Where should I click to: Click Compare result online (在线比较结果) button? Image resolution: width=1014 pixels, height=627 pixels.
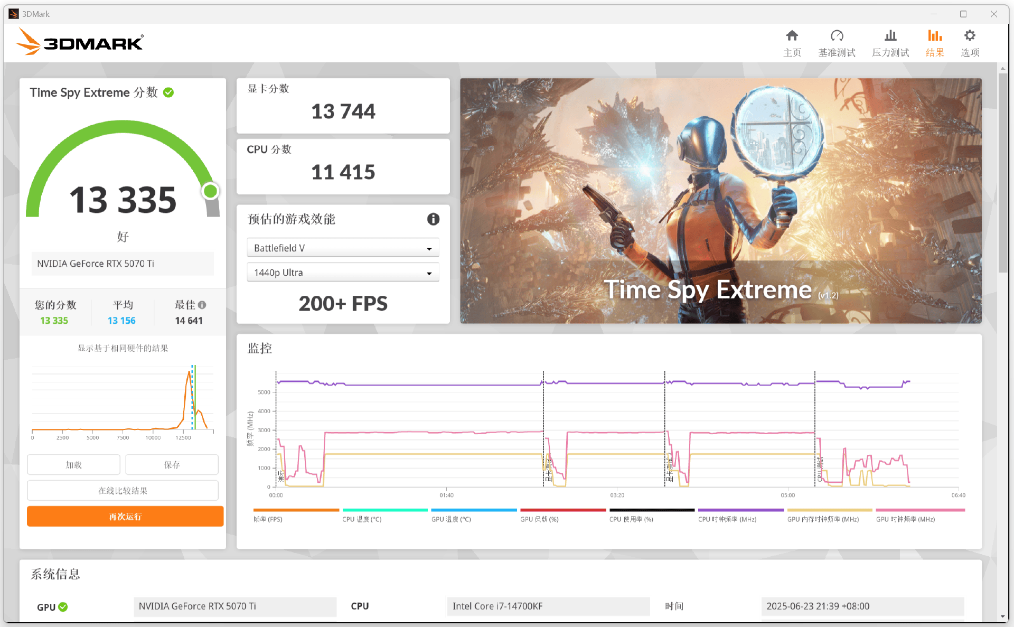tap(123, 491)
